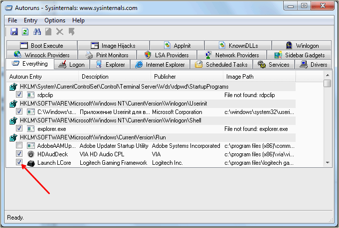Click 'Adobe Updater Startup Utility' description
This screenshot has height=228, width=339.
coord(114,146)
